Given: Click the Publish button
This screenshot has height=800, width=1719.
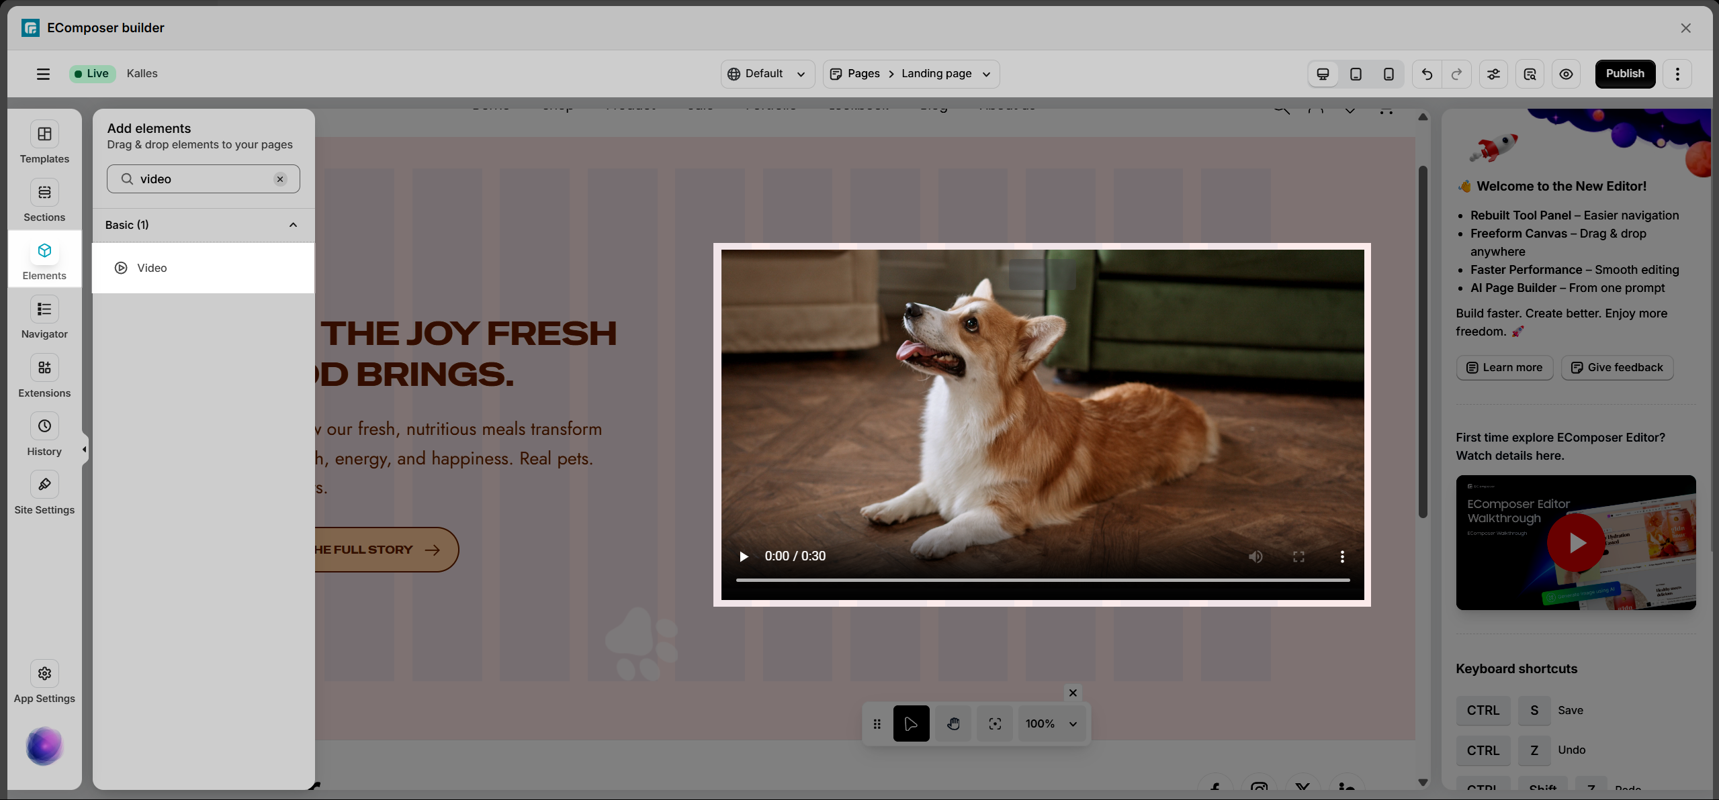Looking at the screenshot, I should [1624, 74].
